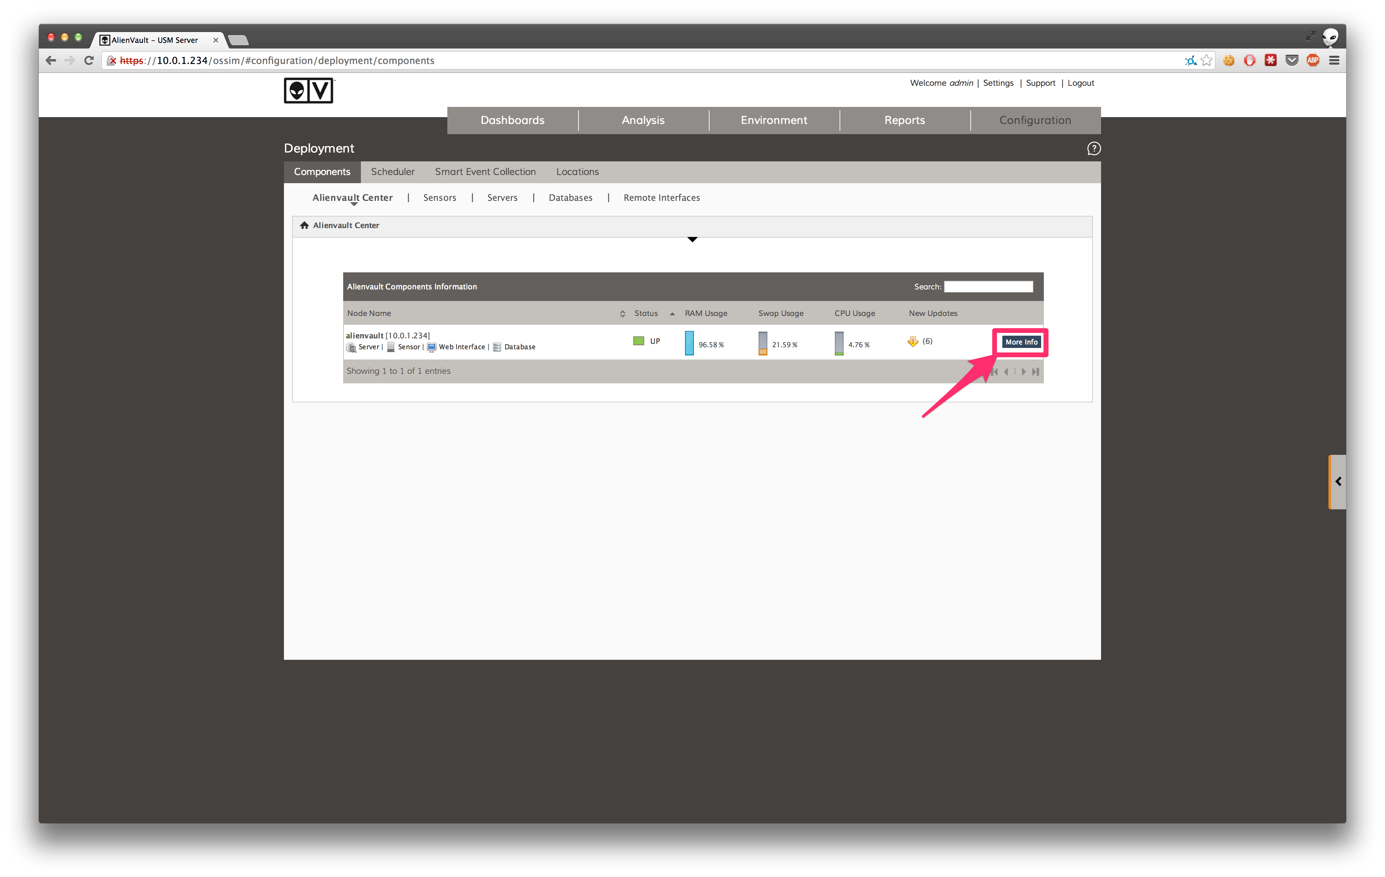Image resolution: width=1385 pixels, height=877 pixels.
Task: Click the "Showing 1 to 1 of 1 entries" text
Action: [399, 371]
